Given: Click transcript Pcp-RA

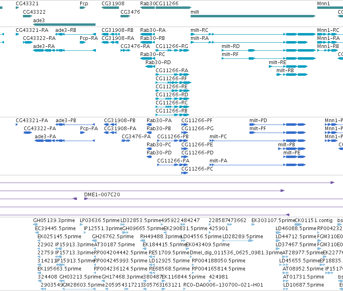Looking at the screenshot, I should tap(83, 42).
